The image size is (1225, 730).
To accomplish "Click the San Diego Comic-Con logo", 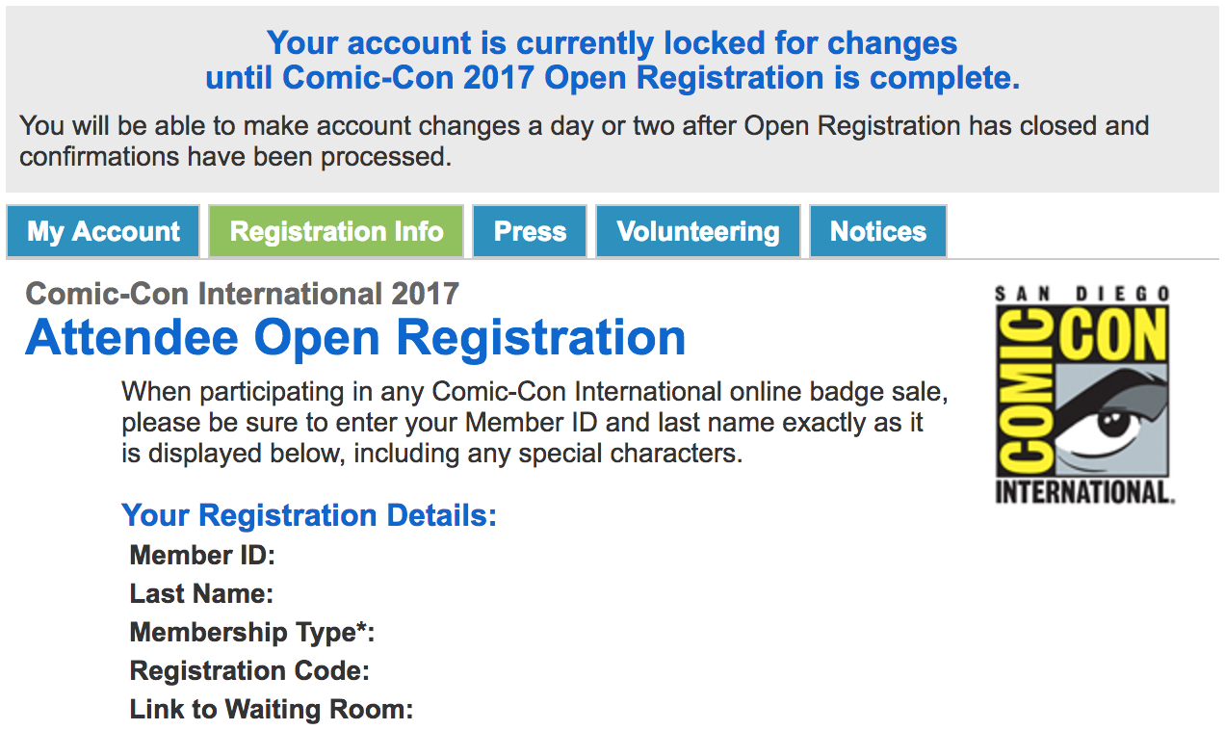I will click(x=1084, y=393).
